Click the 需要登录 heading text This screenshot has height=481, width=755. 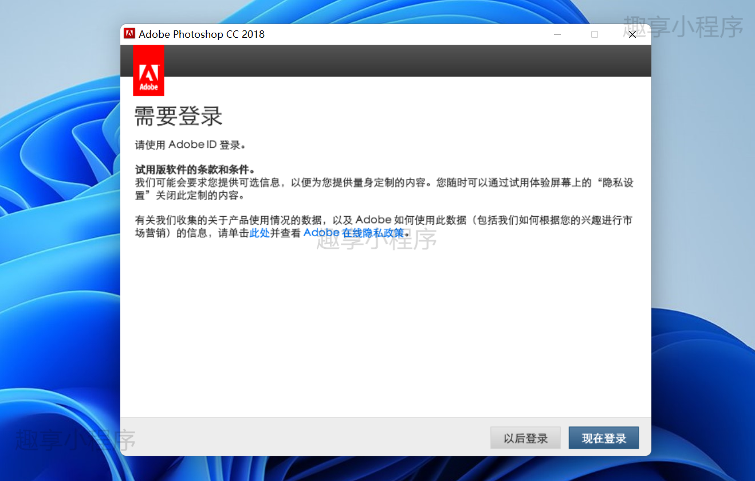[x=178, y=116]
